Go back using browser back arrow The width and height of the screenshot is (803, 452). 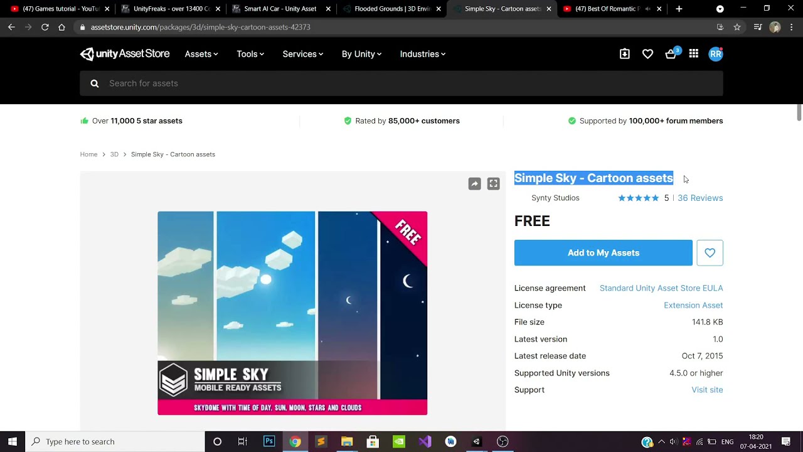11,27
